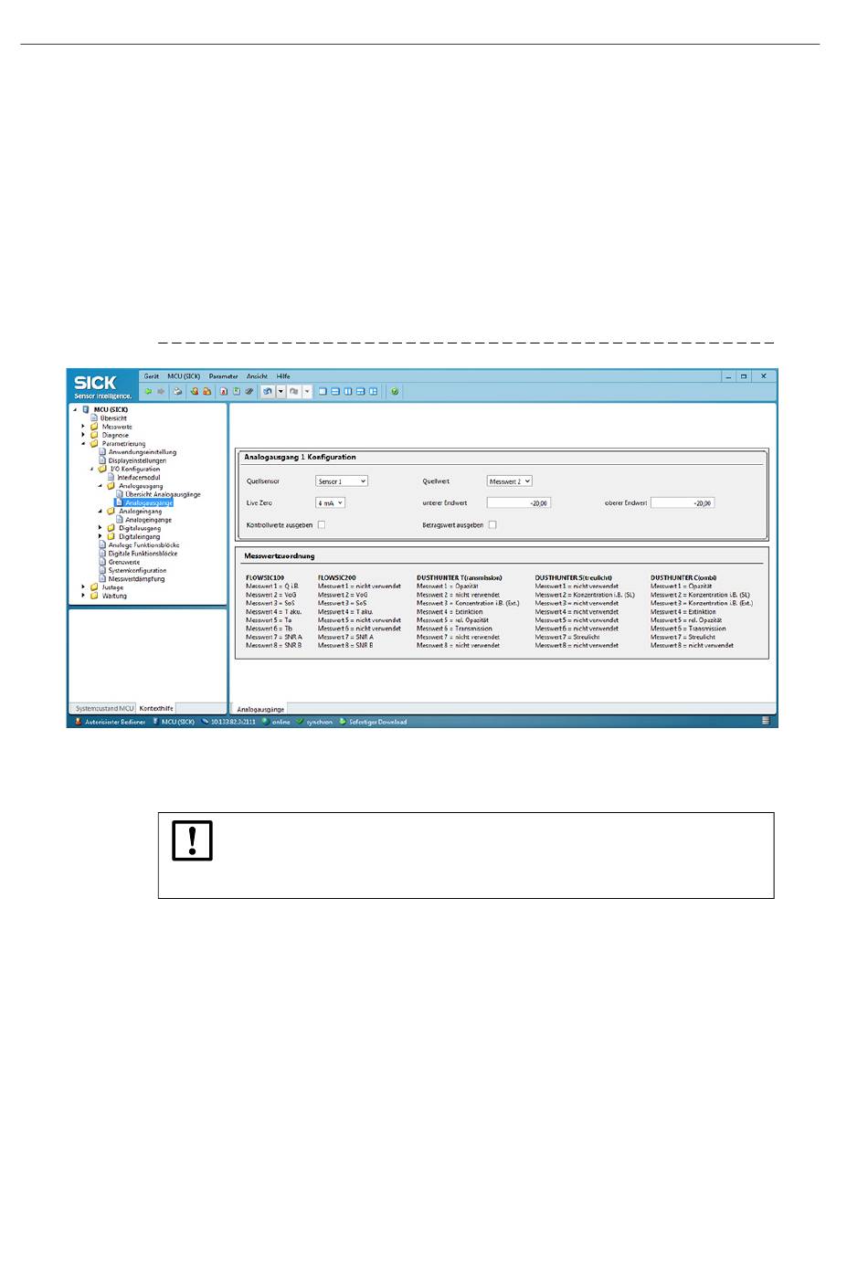Click the undo arrow toolbar icon
Viewport: 868px width, 1268px height.
pos(268,391)
